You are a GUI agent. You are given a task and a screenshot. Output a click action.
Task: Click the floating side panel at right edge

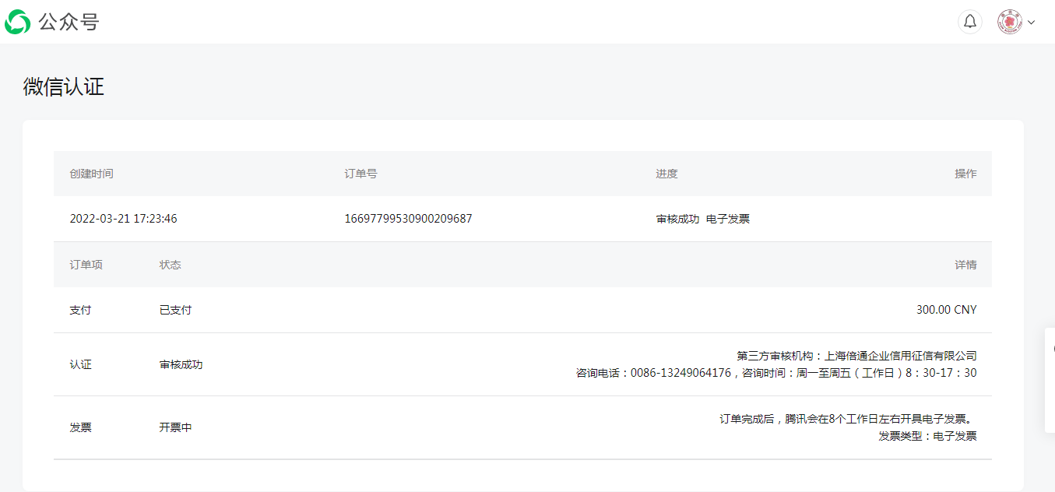1050,380
